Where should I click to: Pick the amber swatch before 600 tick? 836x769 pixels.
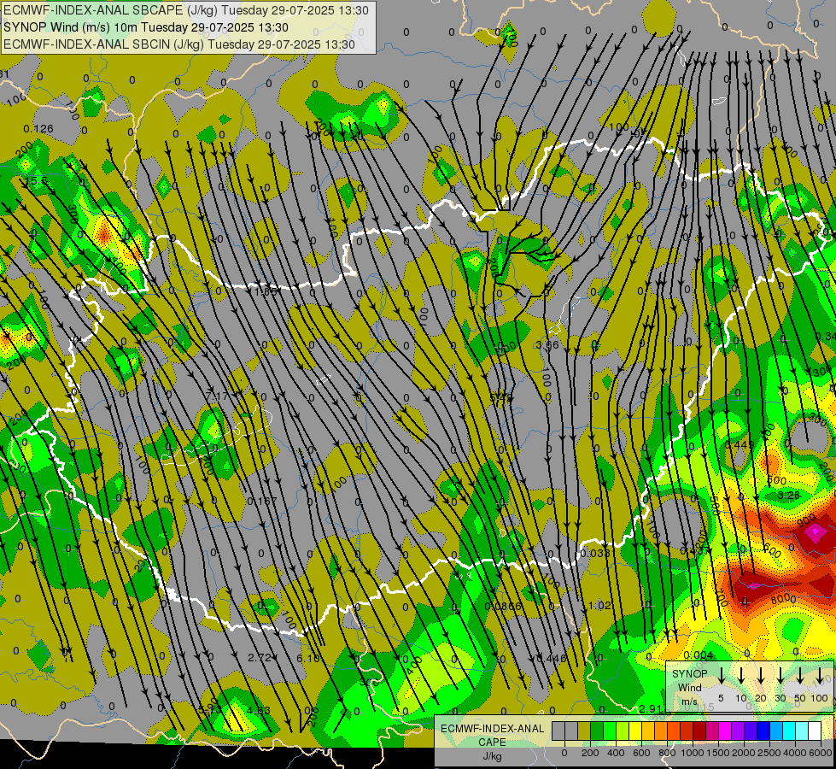click(x=648, y=731)
